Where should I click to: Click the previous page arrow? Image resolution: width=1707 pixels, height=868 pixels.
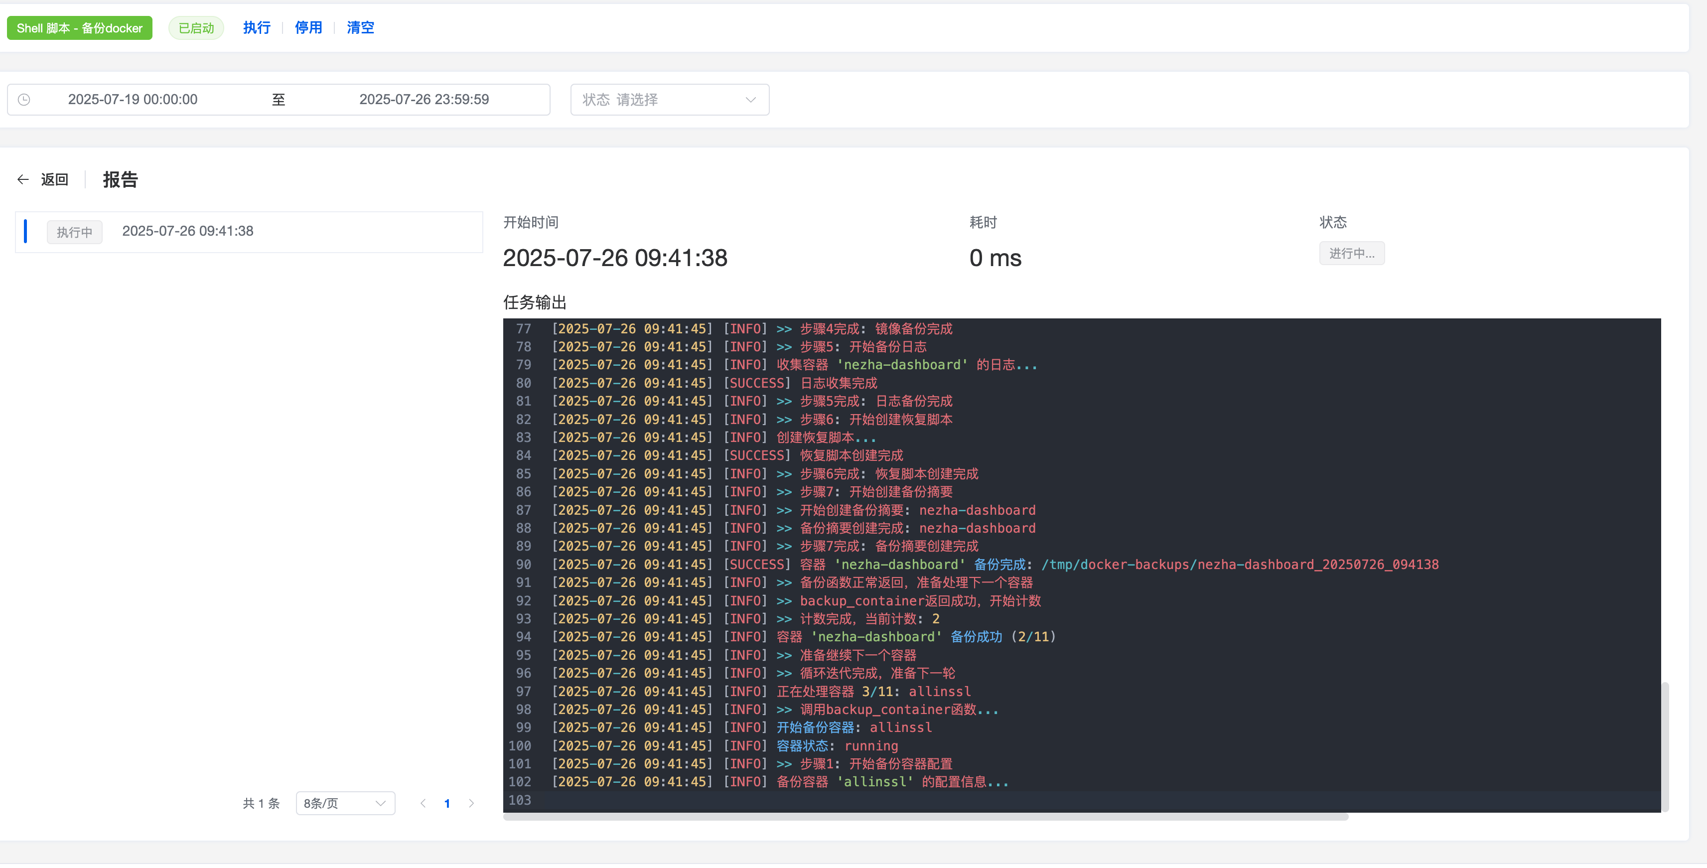point(423,804)
